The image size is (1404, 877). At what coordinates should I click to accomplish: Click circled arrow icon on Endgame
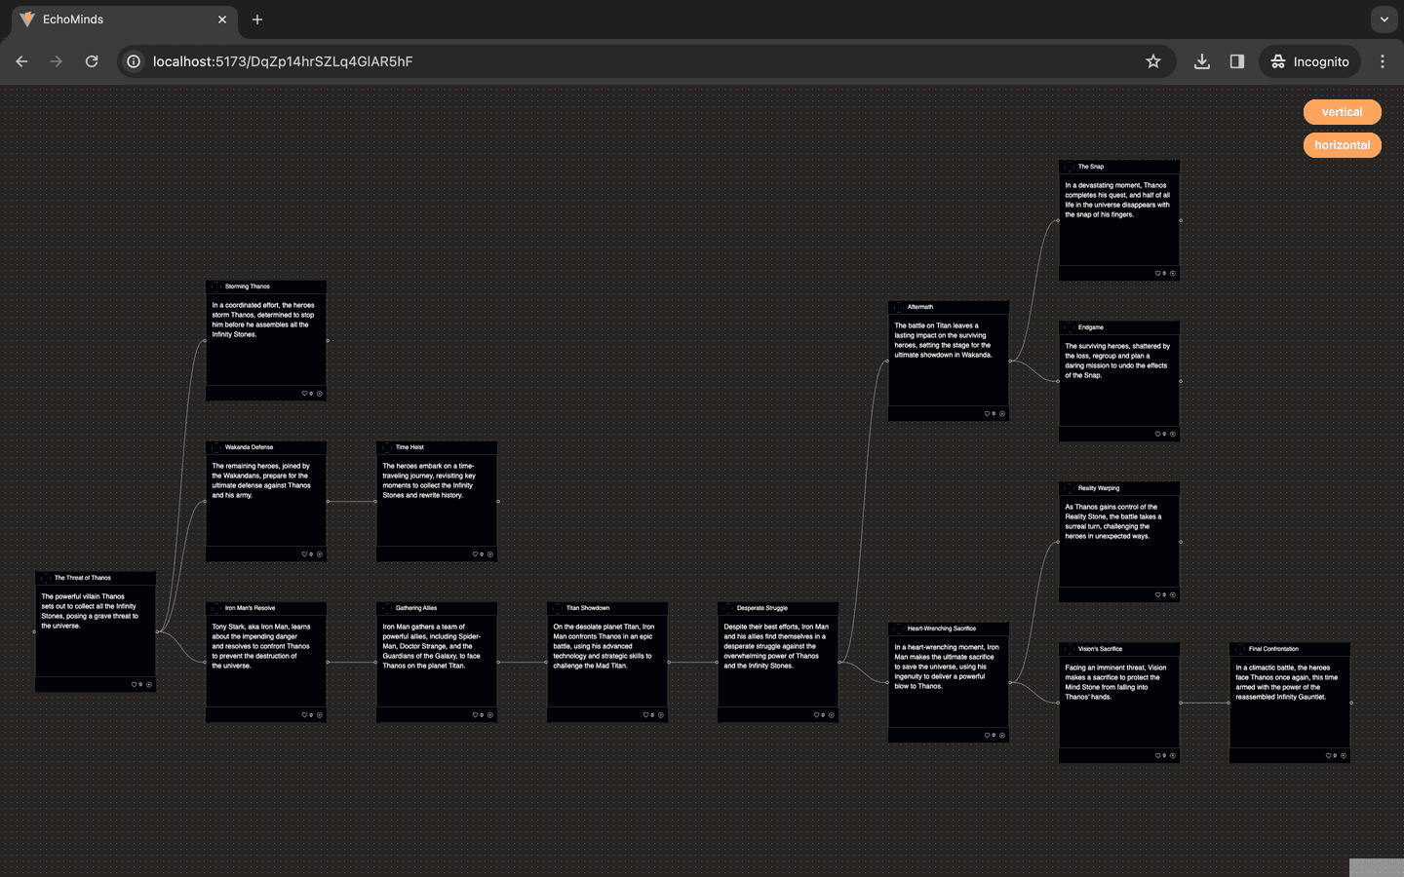(1173, 435)
